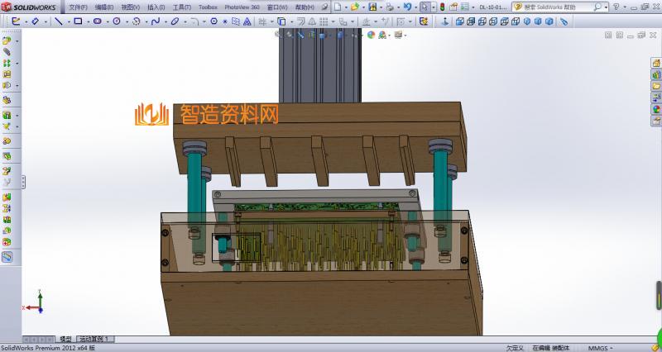Click the Print icon
Image resolution: width=662 pixels, height=352 pixels.
click(x=390, y=7)
